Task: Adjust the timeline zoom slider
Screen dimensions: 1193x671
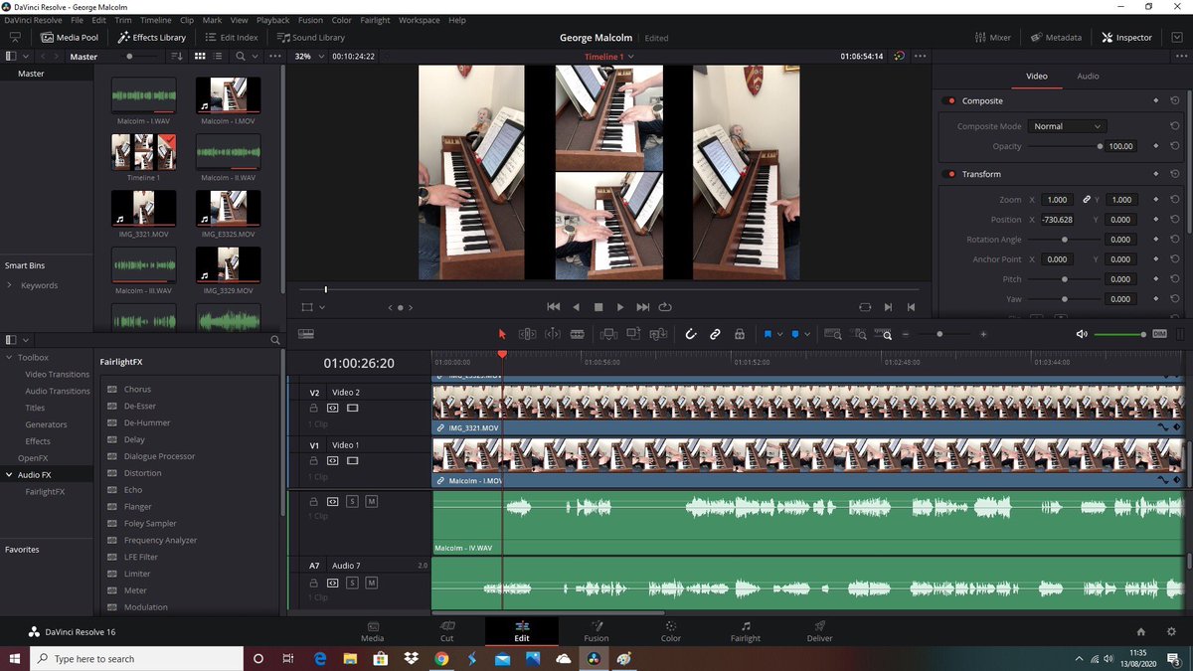Action: click(x=939, y=335)
